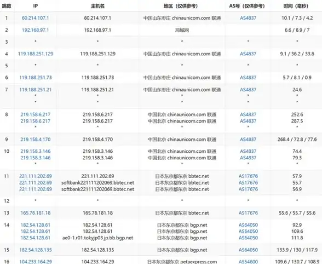This screenshot has height=264, width=322.
Task: Click the time value 74.4 in hop 10
Action: (297, 151)
